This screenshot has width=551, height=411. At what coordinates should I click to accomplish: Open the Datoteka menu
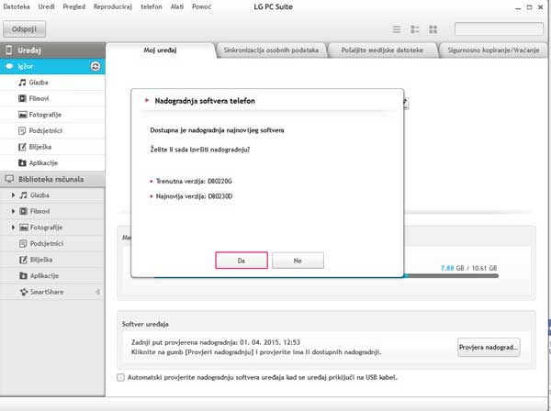pos(17,6)
